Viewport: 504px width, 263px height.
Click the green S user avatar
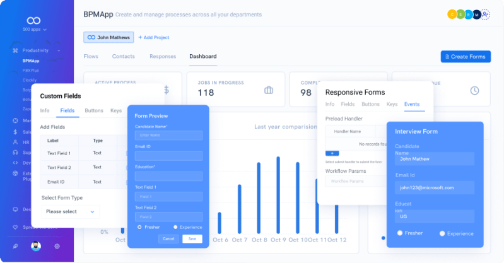[460, 15]
